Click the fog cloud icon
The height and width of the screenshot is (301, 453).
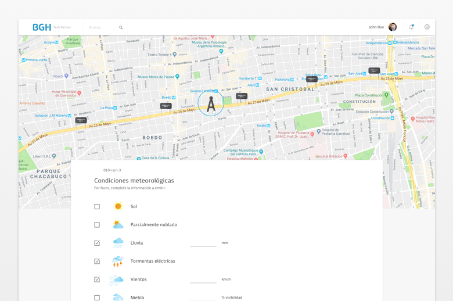118,297
